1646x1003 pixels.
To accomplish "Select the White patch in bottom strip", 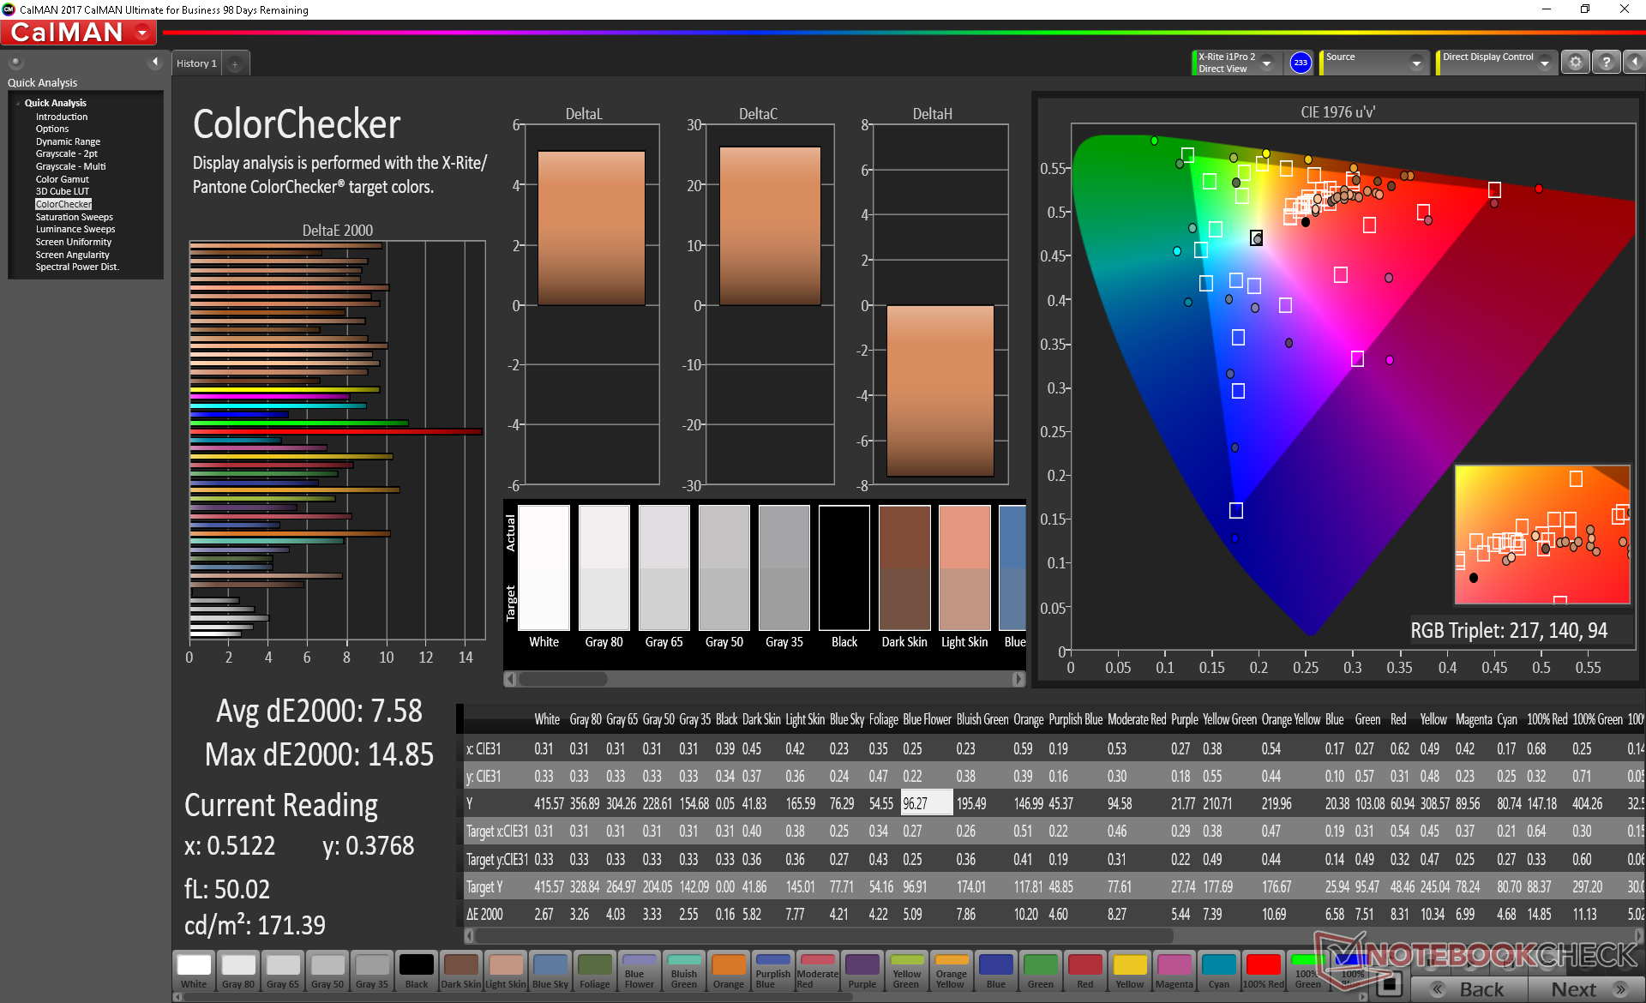I will [x=194, y=970].
